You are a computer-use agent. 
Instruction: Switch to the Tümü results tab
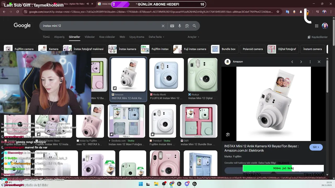46,37
